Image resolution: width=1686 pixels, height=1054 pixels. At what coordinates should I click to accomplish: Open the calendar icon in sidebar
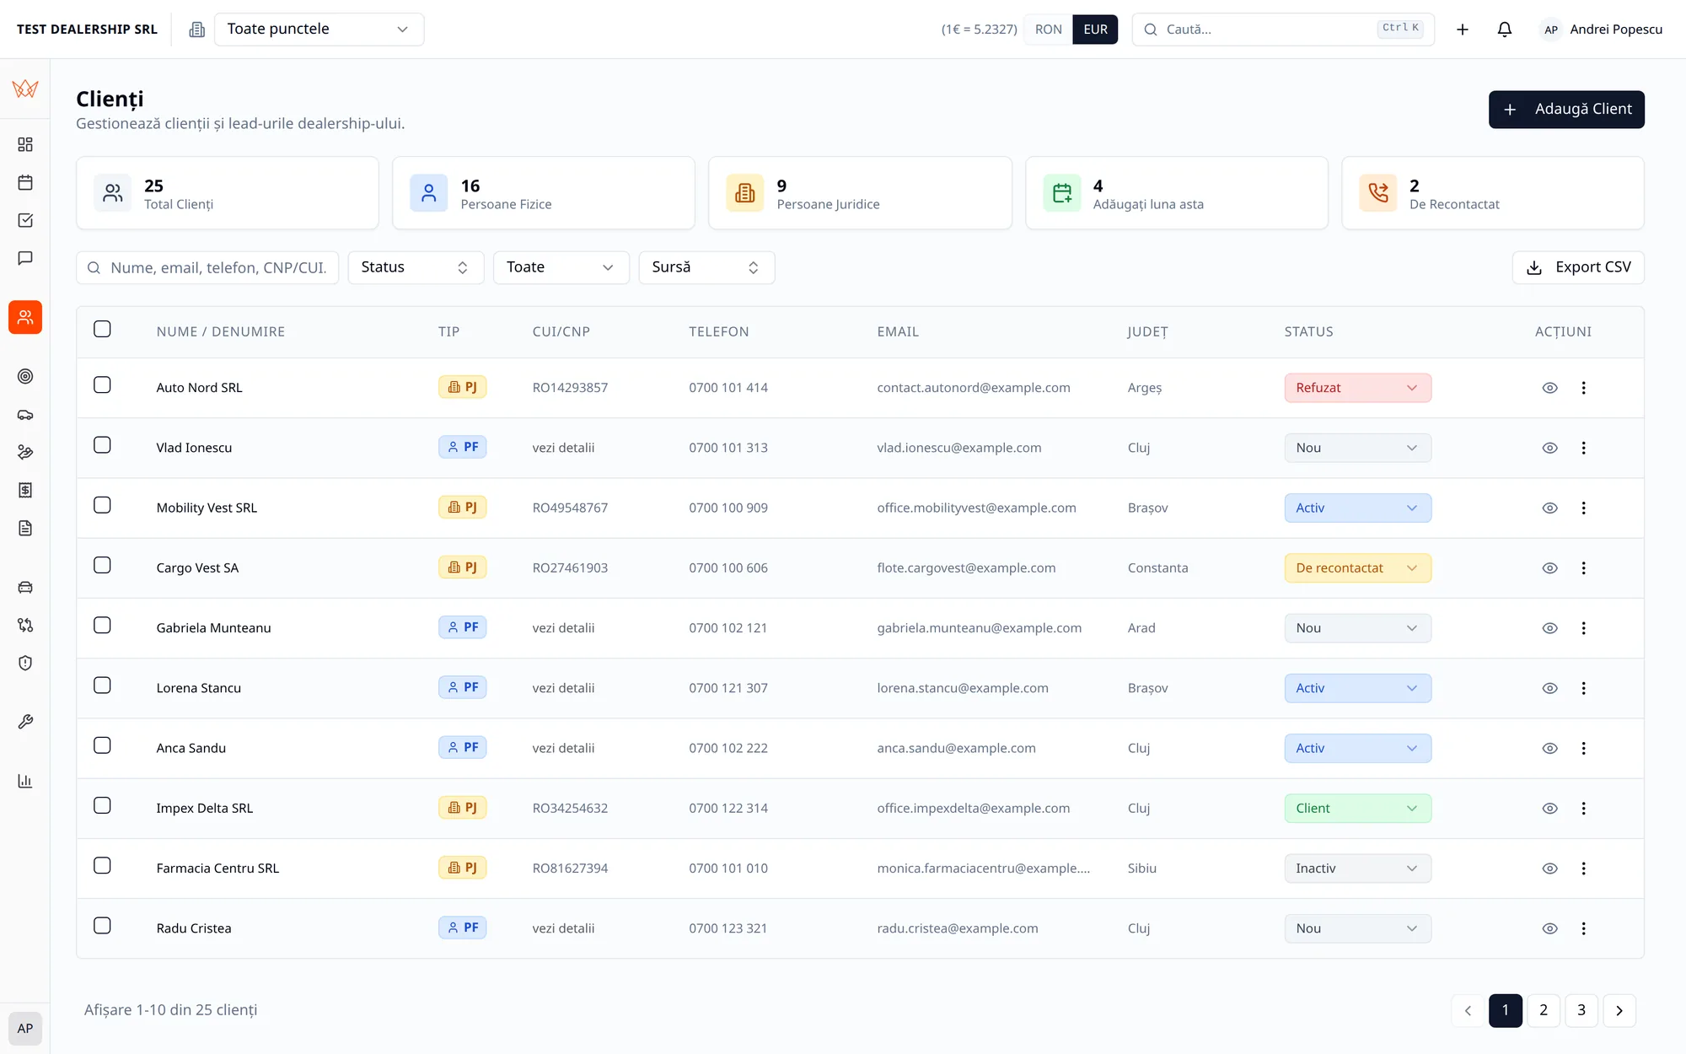(25, 182)
